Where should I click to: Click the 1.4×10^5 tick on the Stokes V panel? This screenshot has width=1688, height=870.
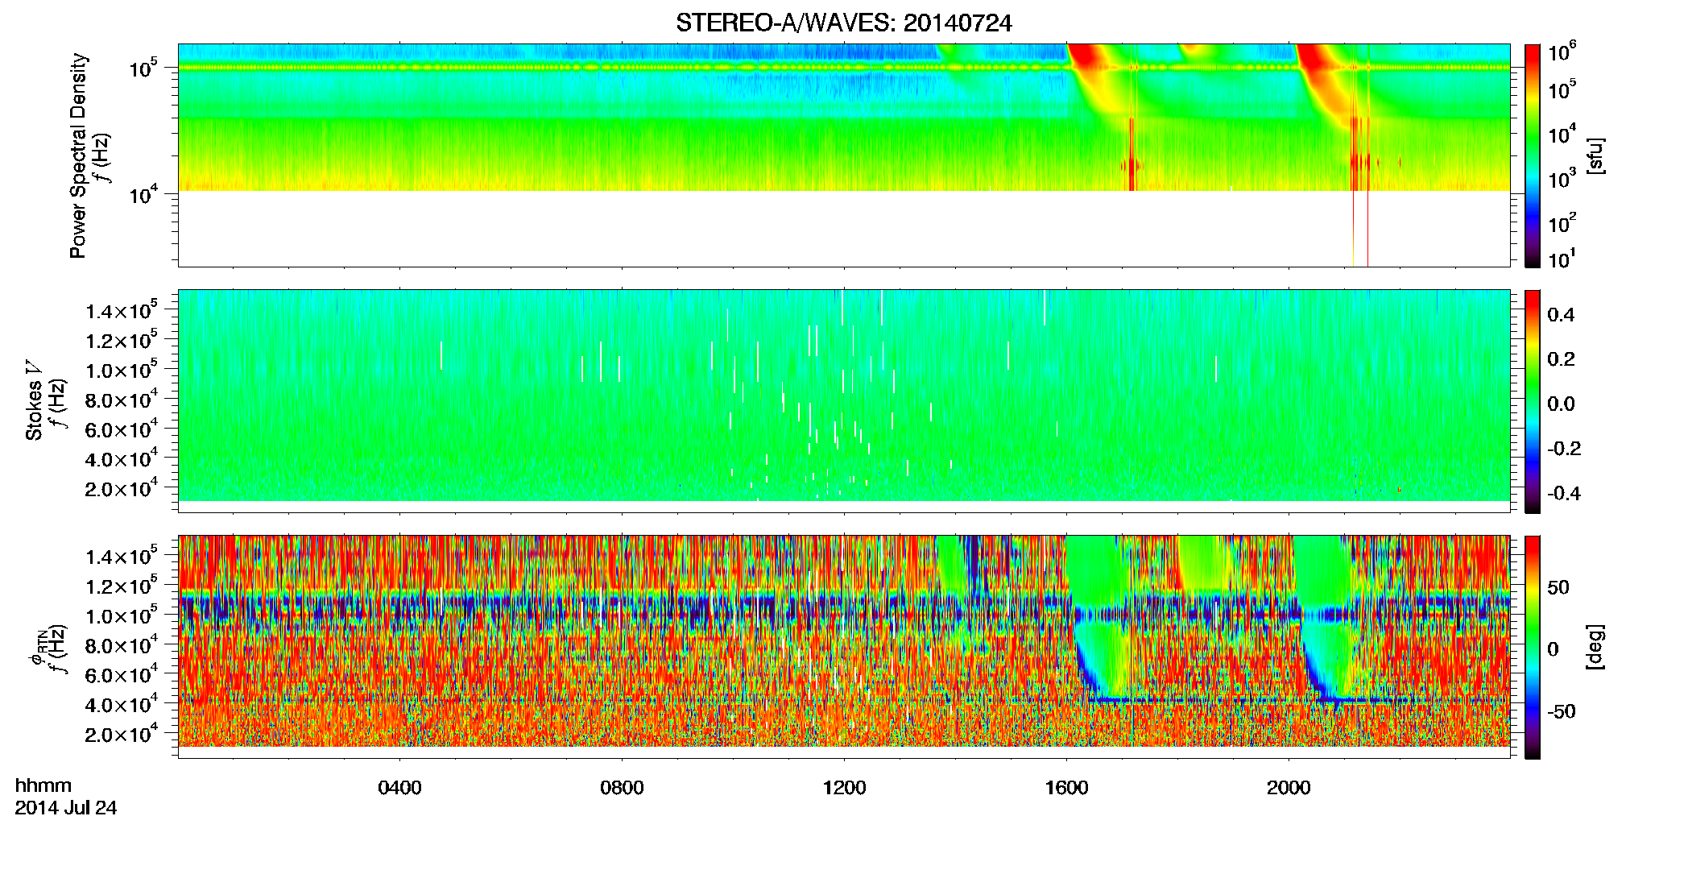[x=121, y=311]
